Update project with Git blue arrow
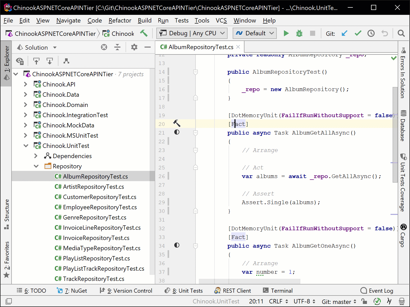410x307 pixels. (x=344, y=33)
